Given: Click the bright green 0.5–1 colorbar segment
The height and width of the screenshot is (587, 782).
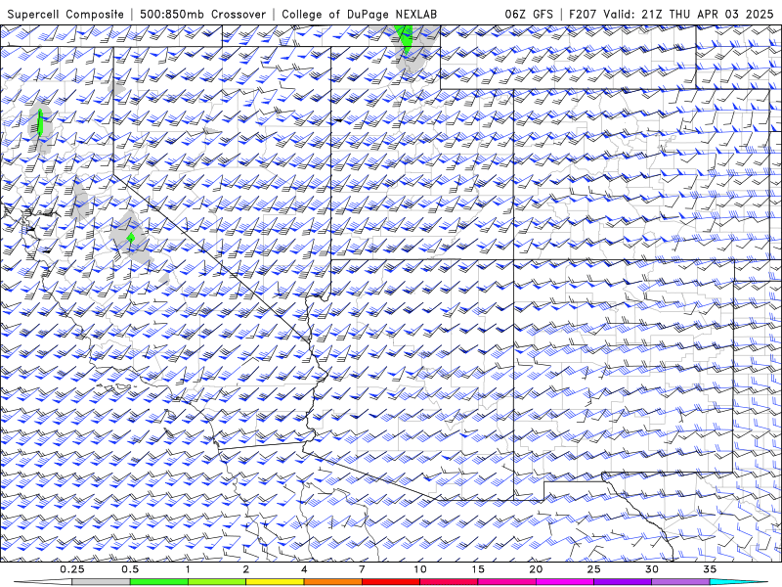Looking at the screenshot, I should (x=158, y=582).
